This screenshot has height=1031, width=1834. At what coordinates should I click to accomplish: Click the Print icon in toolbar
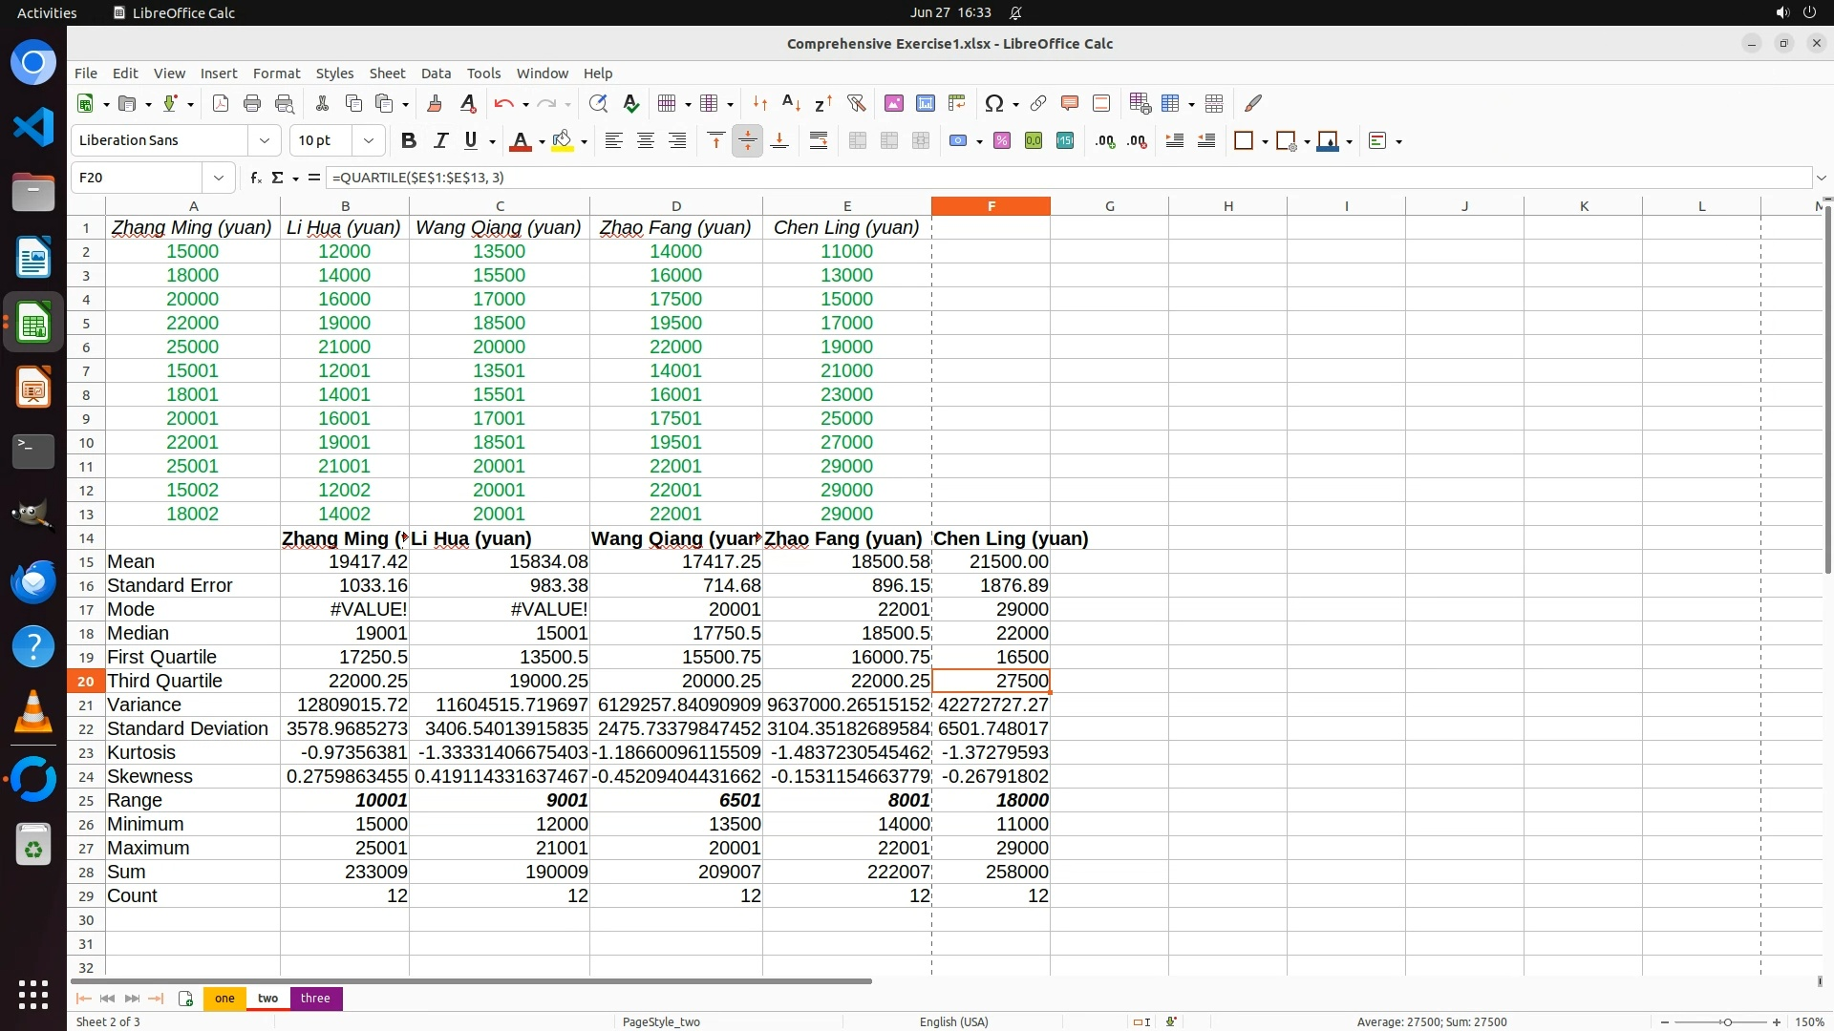click(252, 103)
